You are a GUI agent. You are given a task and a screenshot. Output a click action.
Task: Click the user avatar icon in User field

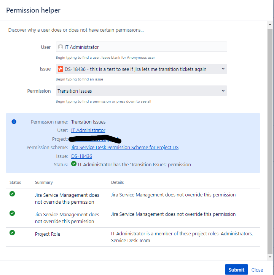tap(61, 47)
